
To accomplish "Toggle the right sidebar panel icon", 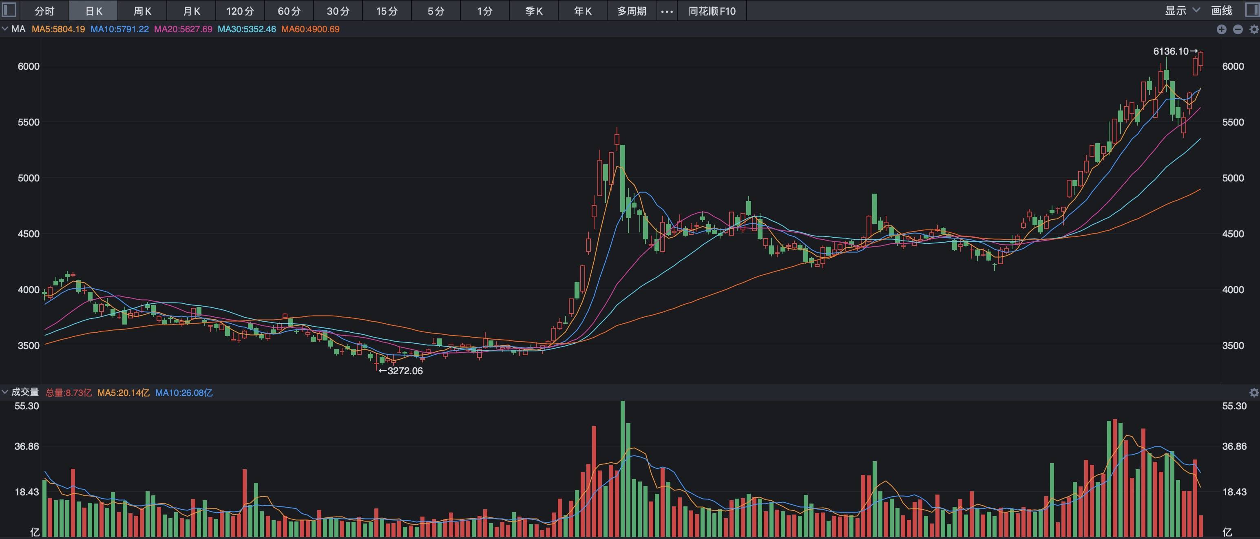I will coord(1252,10).
